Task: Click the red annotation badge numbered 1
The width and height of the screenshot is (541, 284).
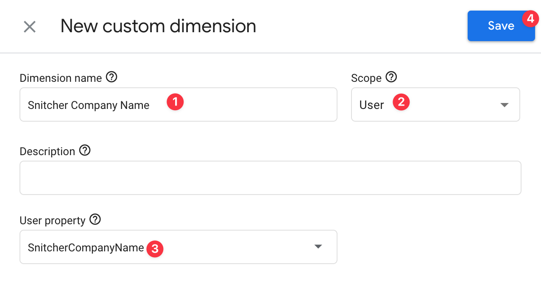Action: [x=175, y=102]
